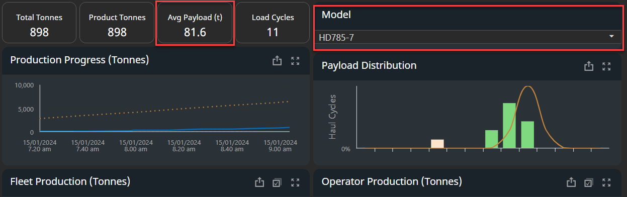Expand Payload Distribution chart to fullscreen
Viewport: 627px width, 197px height.
point(606,66)
